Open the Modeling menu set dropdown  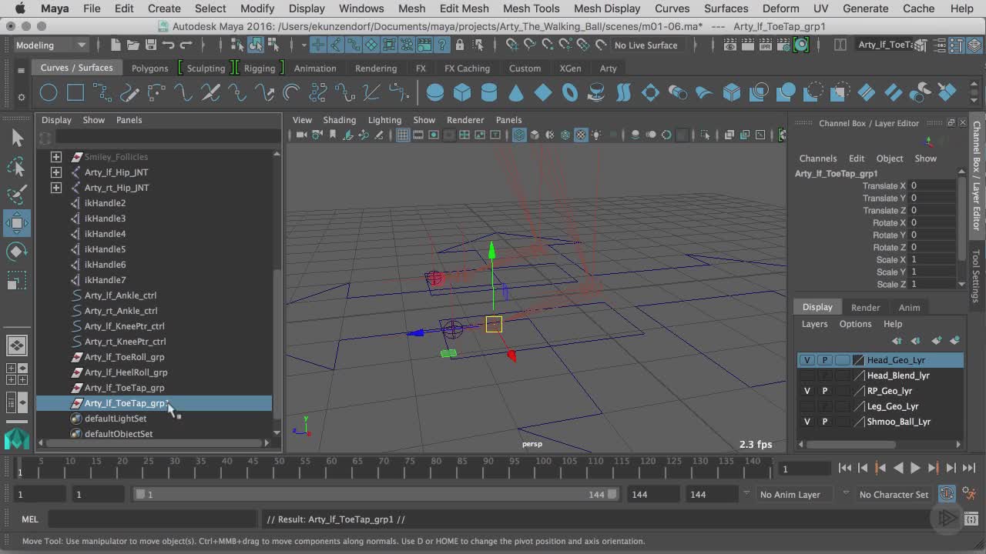coord(51,45)
